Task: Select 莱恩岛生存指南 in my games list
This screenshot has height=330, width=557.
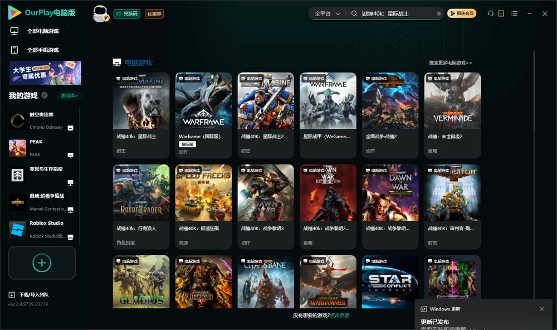Action: [x=42, y=175]
